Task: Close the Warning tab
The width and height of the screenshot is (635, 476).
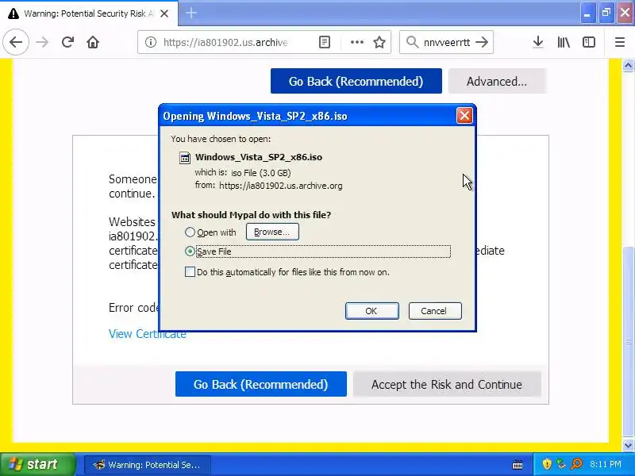Action: pos(164,13)
